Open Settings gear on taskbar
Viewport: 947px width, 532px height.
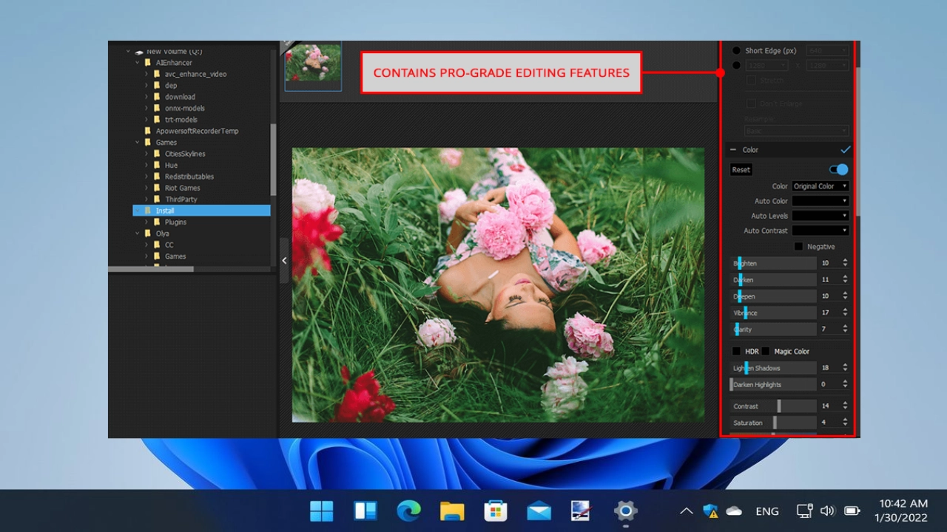click(625, 511)
